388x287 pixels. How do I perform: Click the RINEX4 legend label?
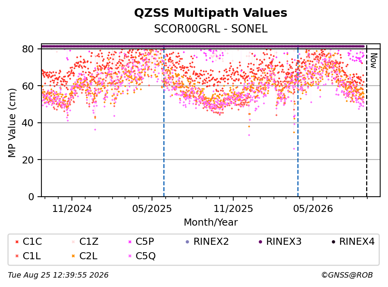(x=357, y=242)
